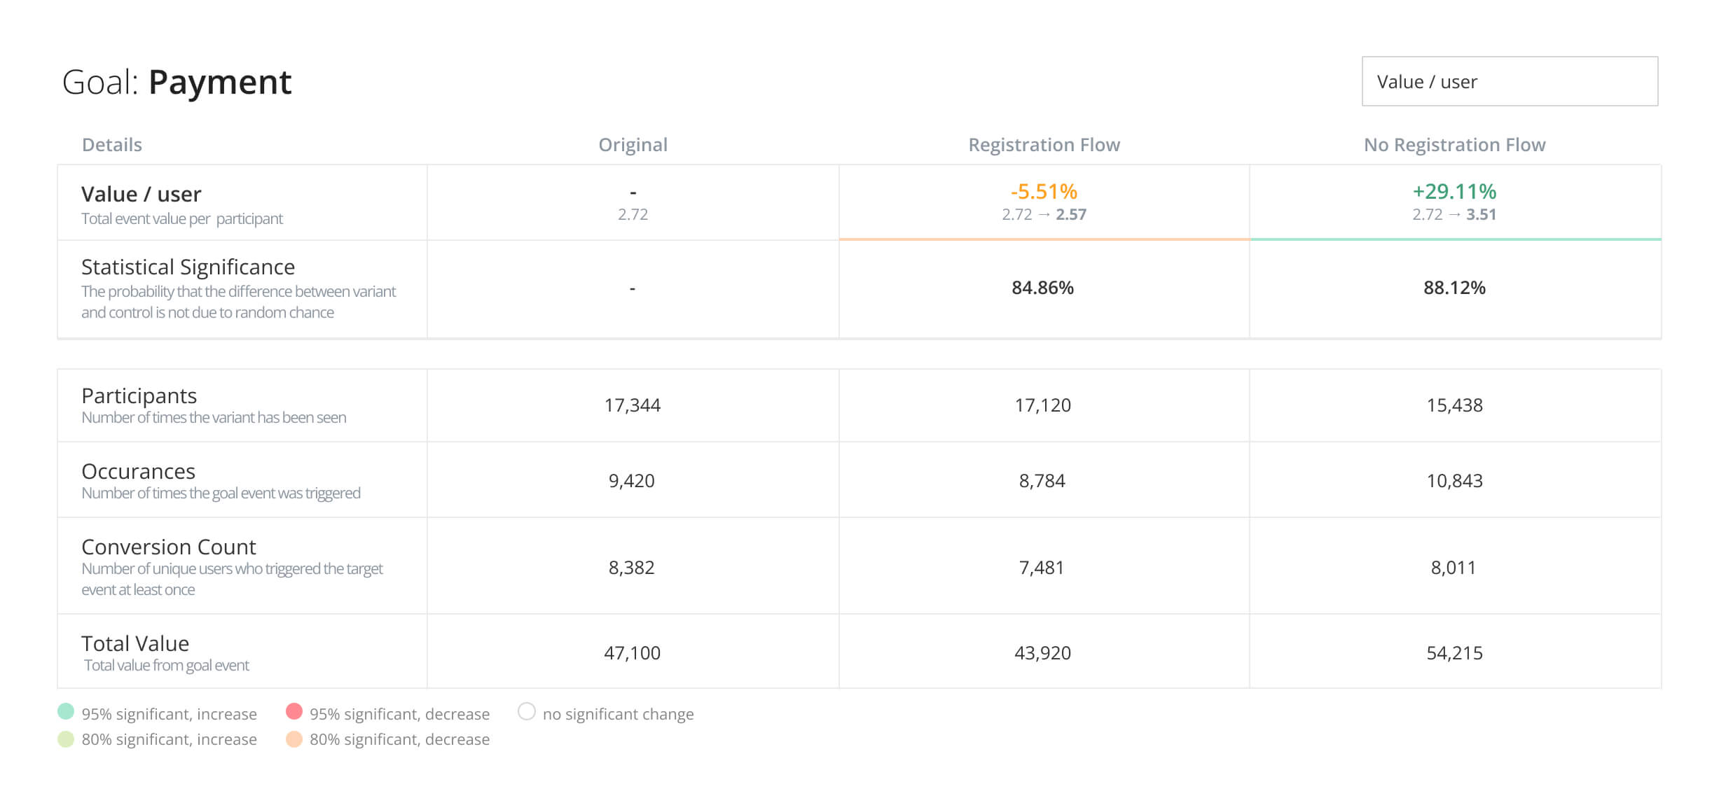This screenshot has width=1719, height=805.
Task: Click the 80% significant increase legend dot
Action: pyautogui.click(x=66, y=739)
